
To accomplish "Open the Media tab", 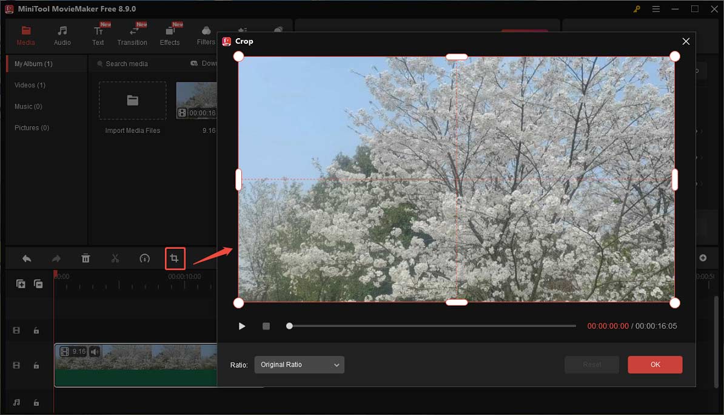I will coord(26,36).
